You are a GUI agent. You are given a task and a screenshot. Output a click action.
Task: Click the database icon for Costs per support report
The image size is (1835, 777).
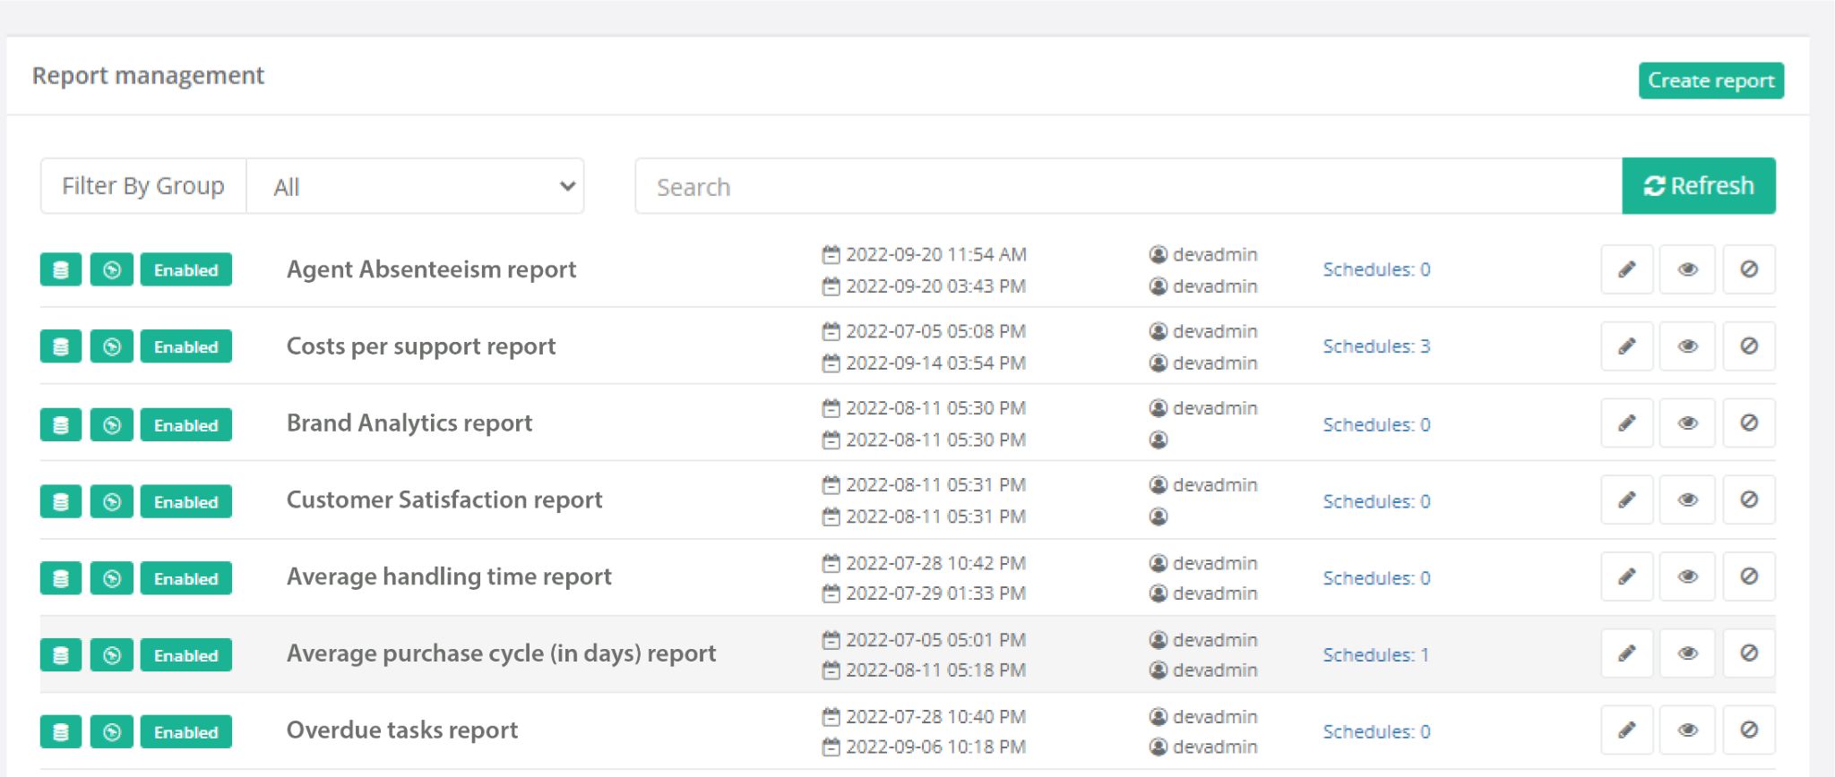click(61, 346)
